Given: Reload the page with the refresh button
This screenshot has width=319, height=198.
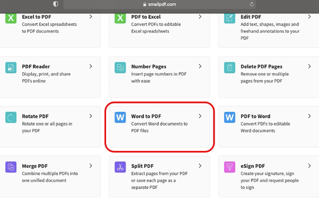Looking at the screenshot, I should [x=252, y=4].
